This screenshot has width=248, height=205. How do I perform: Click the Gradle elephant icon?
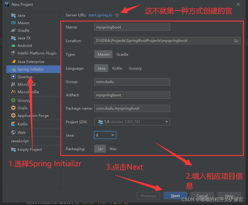tap(13, 30)
